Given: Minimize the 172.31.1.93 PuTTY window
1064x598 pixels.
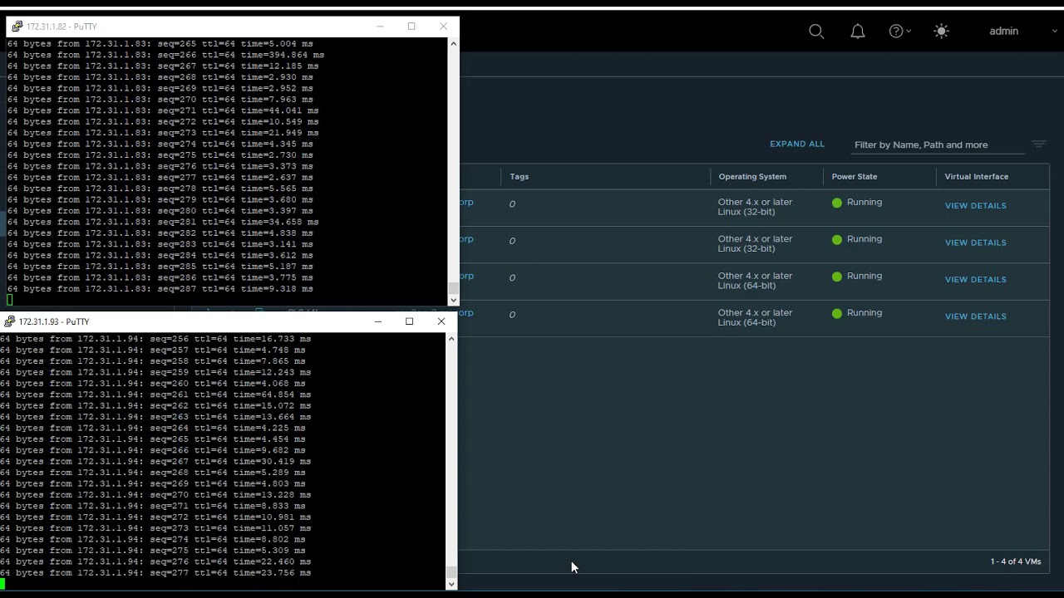Looking at the screenshot, I should coord(378,321).
